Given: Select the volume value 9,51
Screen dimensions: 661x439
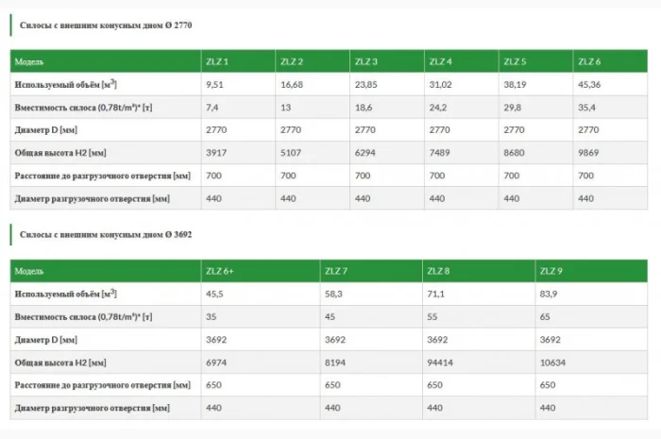Looking at the screenshot, I should pyautogui.click(x=214, y=85).
